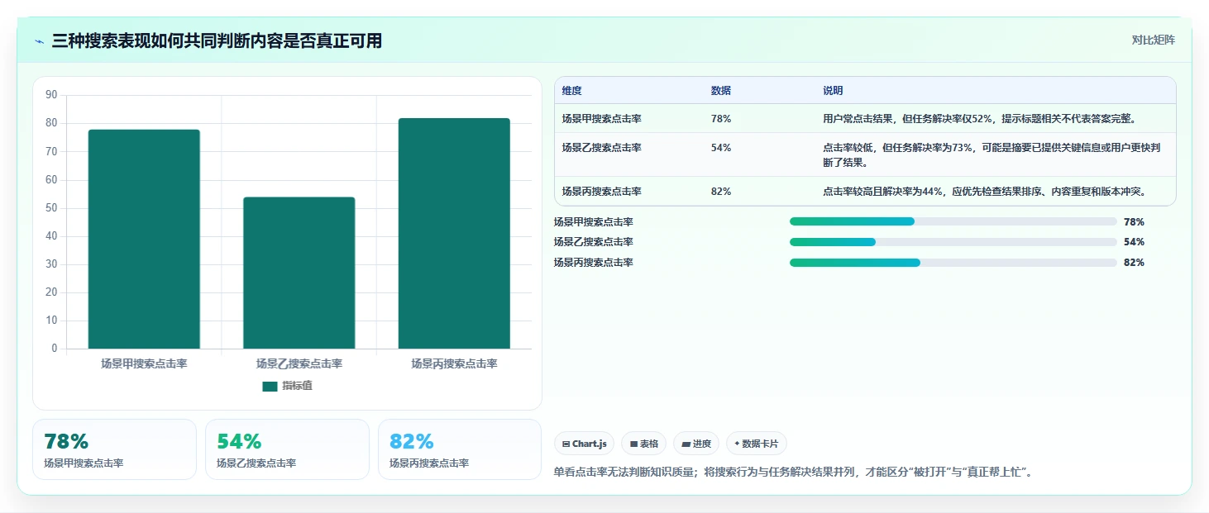Screen dimensions: 1209x513
Task: Click the 场景甲搜索点击率 label beside the progress bars
Action: pyautogui.click(x=593, y=221)
